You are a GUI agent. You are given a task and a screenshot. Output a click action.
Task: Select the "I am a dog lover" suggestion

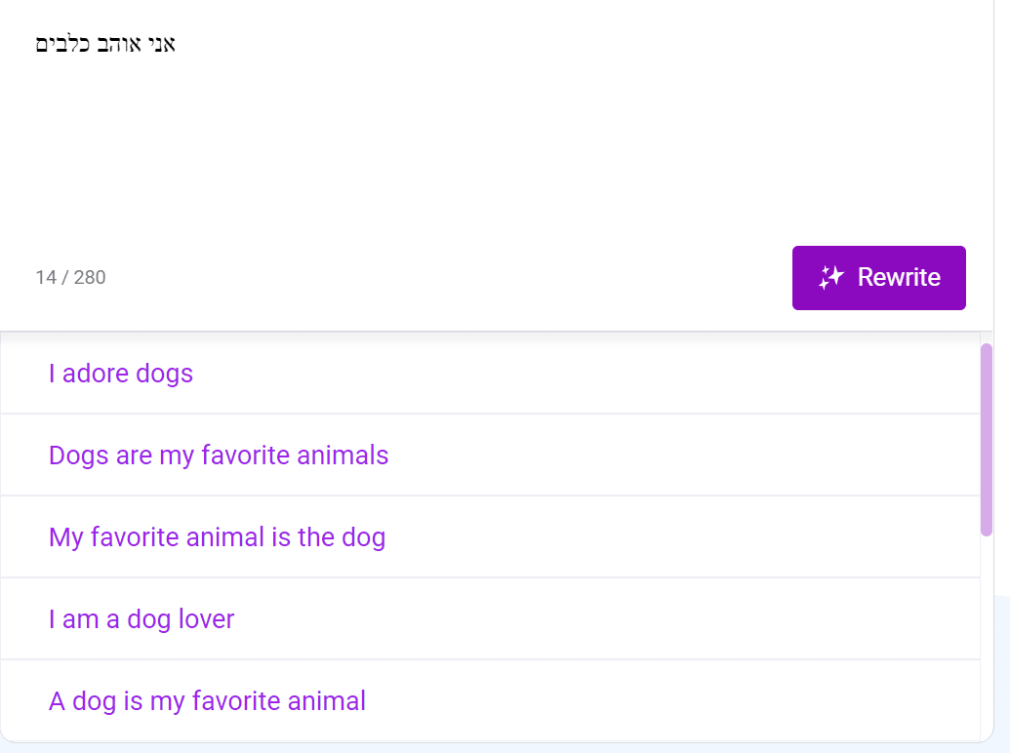pos(490,618)
